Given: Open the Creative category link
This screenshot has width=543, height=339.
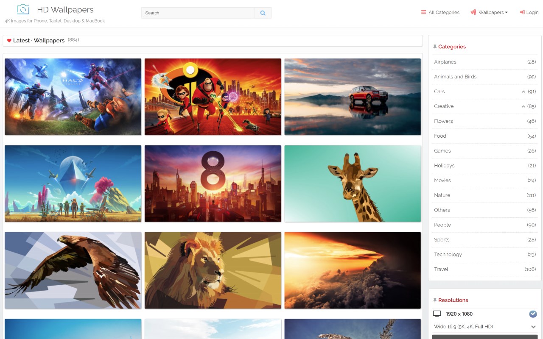Looking at the screenshot, I should pyautogui.click(x=444, y=106).
